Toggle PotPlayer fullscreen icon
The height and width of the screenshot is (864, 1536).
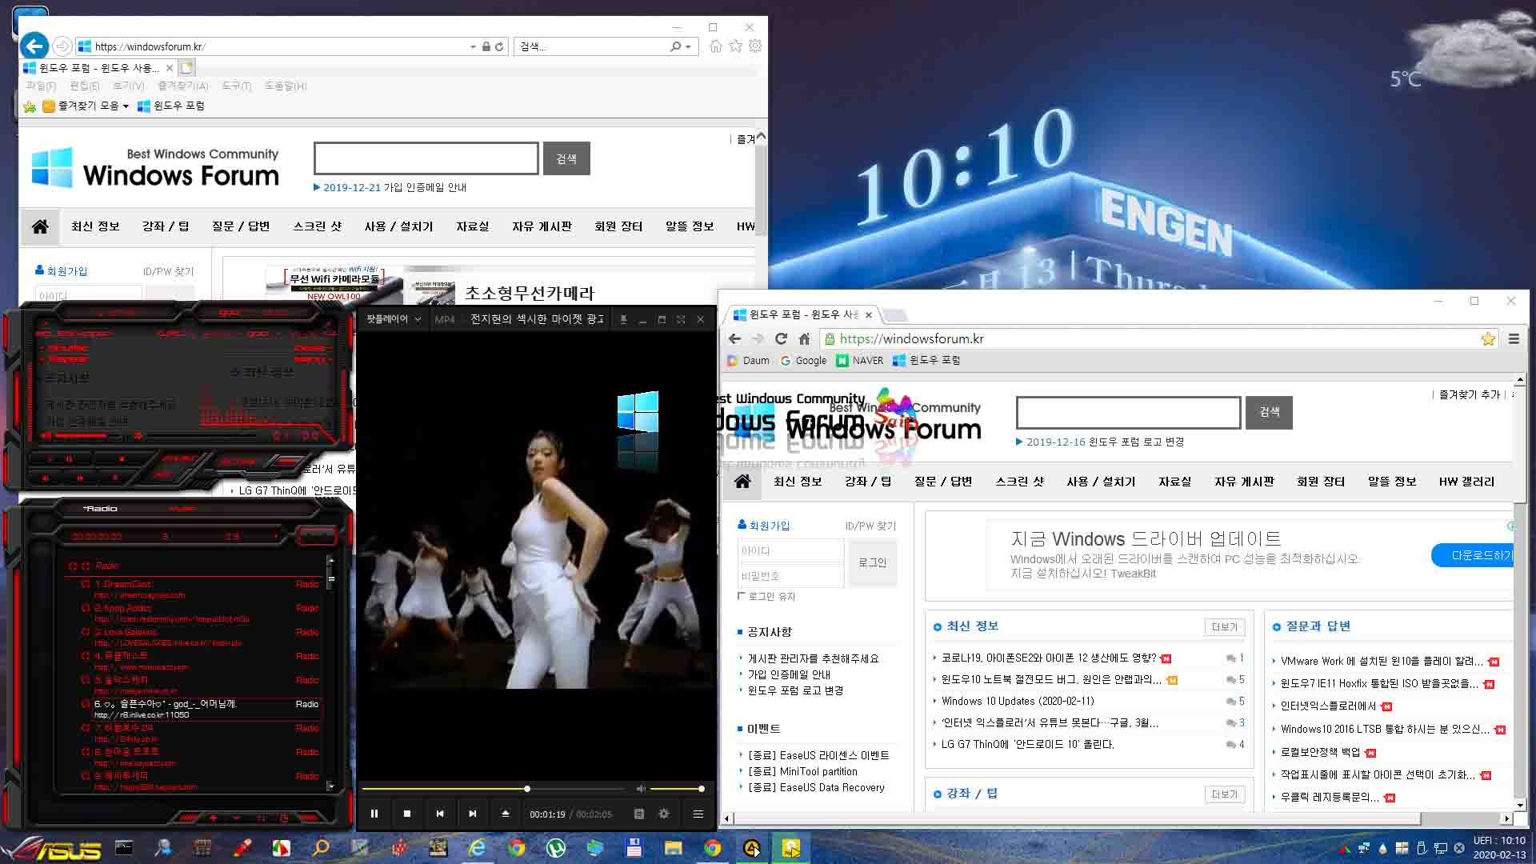tap(681, 319)
